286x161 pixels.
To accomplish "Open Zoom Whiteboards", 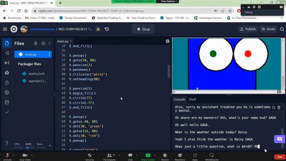I will click(x=211, y=157).
